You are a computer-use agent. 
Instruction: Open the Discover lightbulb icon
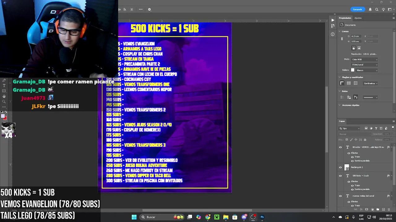coord(383,10)
